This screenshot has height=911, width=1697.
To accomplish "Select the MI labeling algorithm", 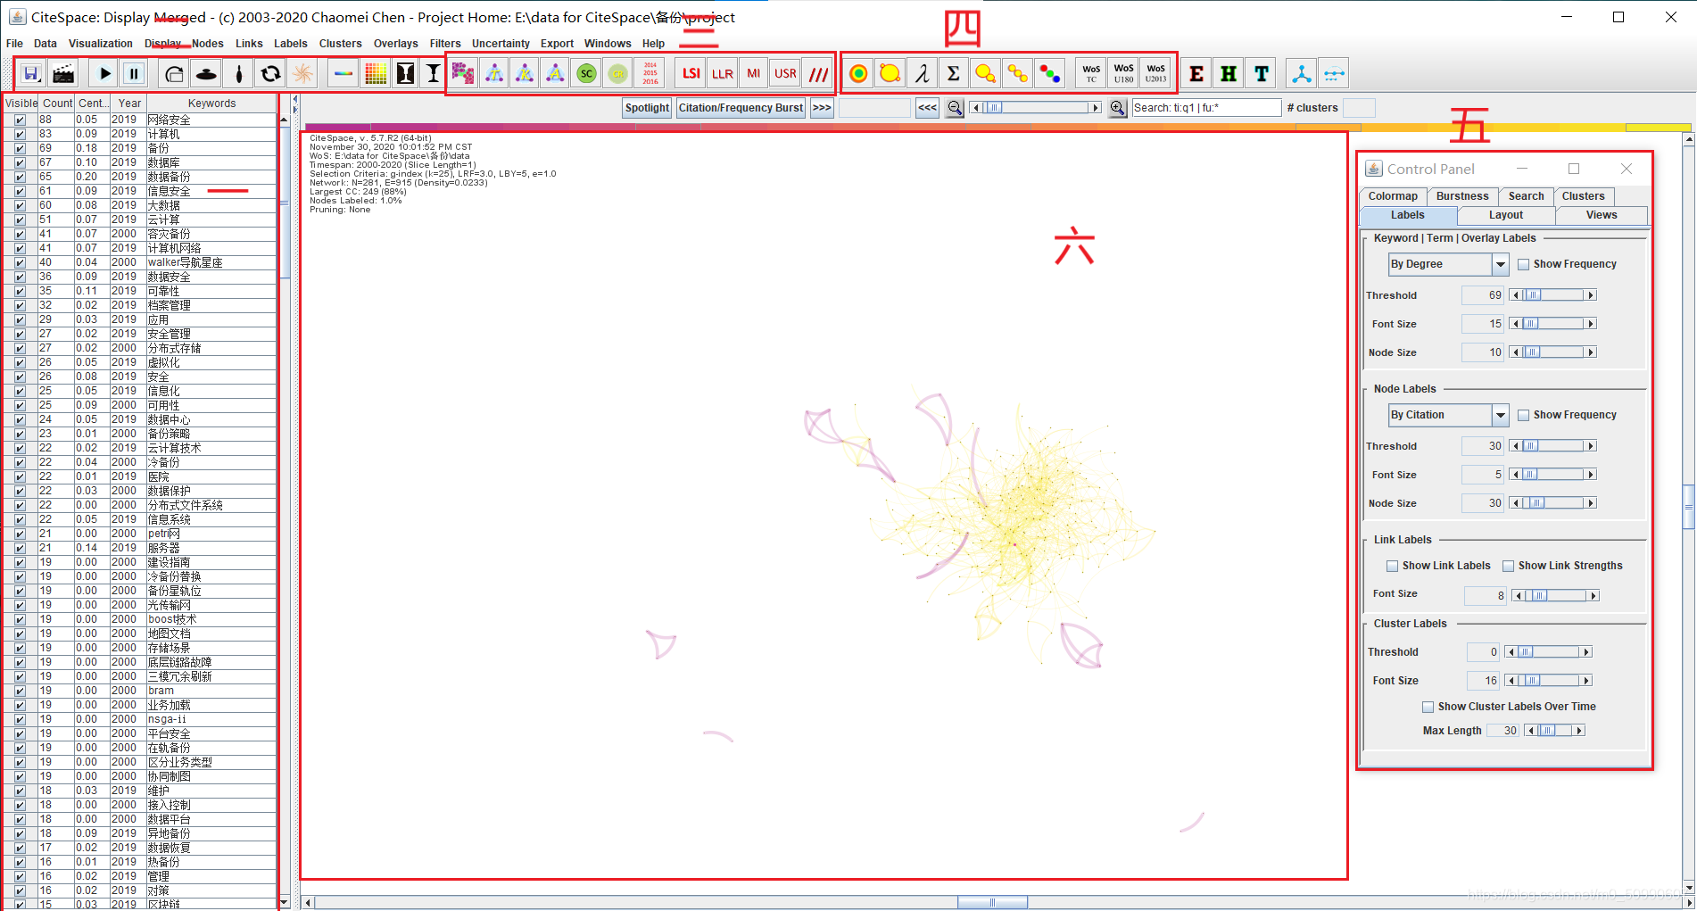I will 754,74.
